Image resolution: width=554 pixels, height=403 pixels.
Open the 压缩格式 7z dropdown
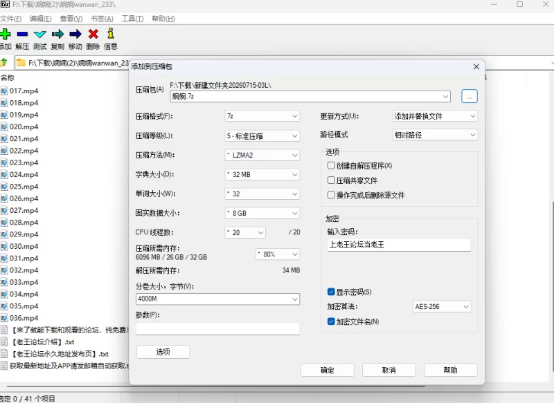tap(262, 116)
